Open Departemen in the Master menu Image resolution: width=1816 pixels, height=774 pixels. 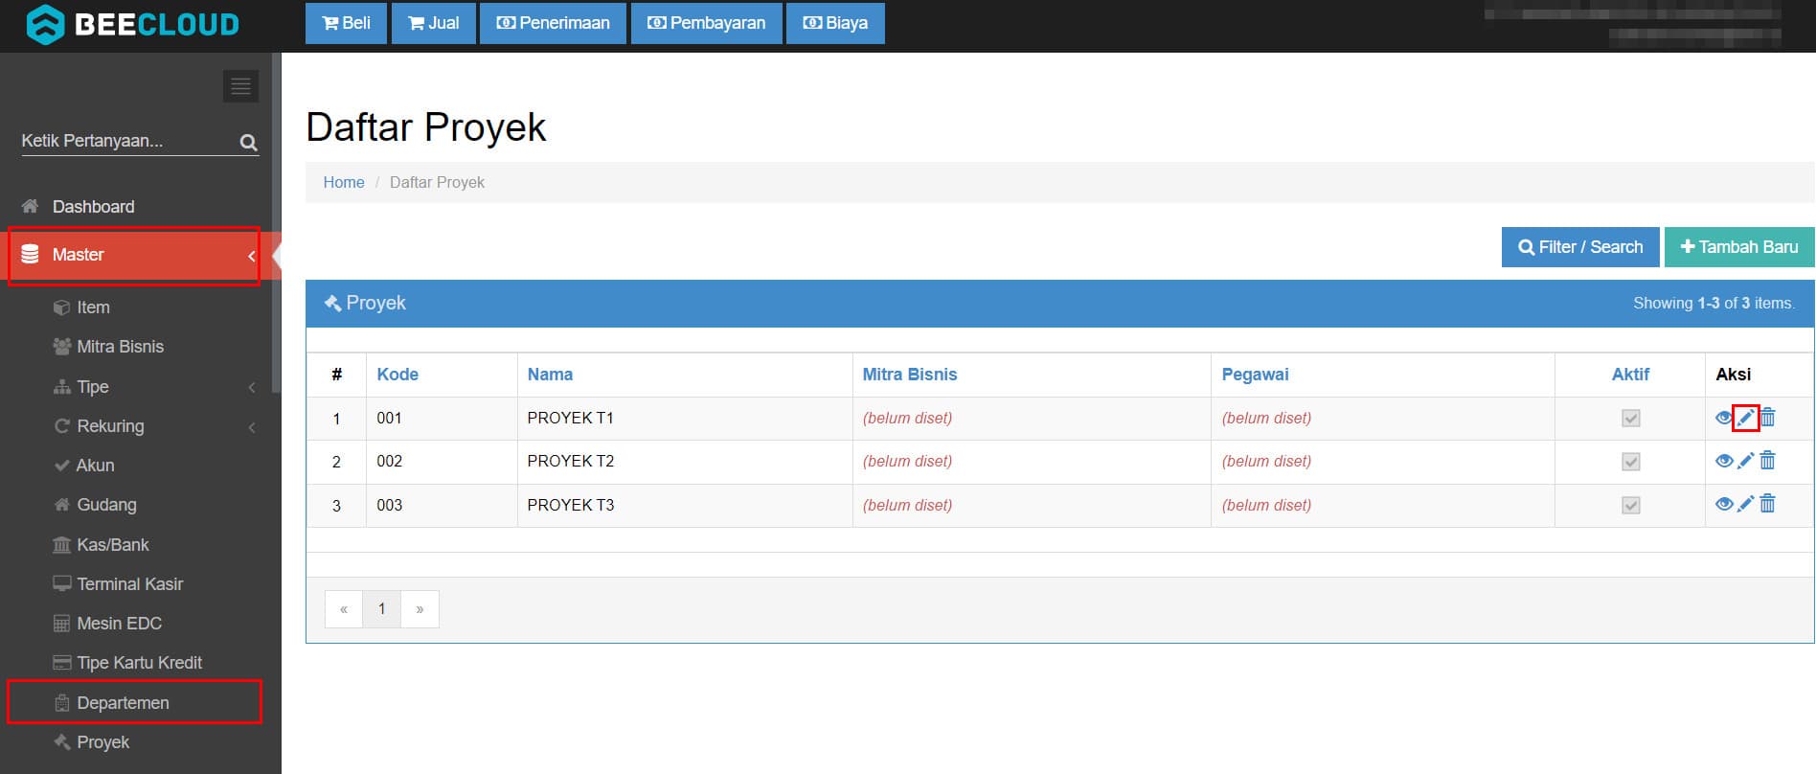123,703
